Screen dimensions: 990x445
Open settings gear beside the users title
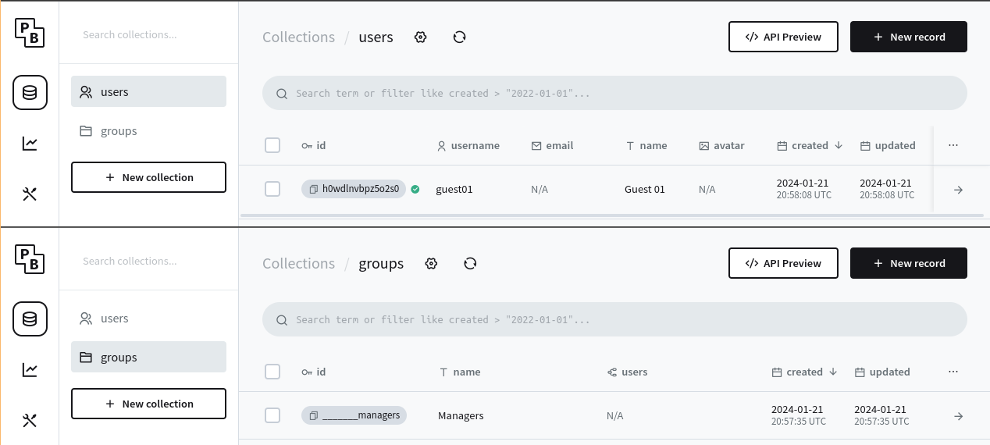[421, 37]
